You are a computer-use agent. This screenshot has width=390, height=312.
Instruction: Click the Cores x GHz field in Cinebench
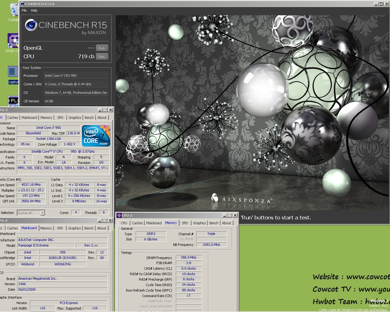76,84
